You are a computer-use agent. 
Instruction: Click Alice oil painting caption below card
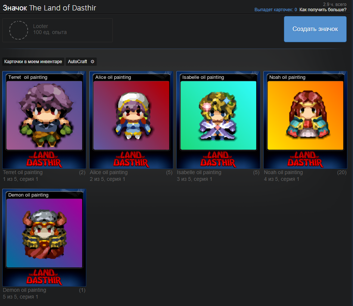[109, 173]
